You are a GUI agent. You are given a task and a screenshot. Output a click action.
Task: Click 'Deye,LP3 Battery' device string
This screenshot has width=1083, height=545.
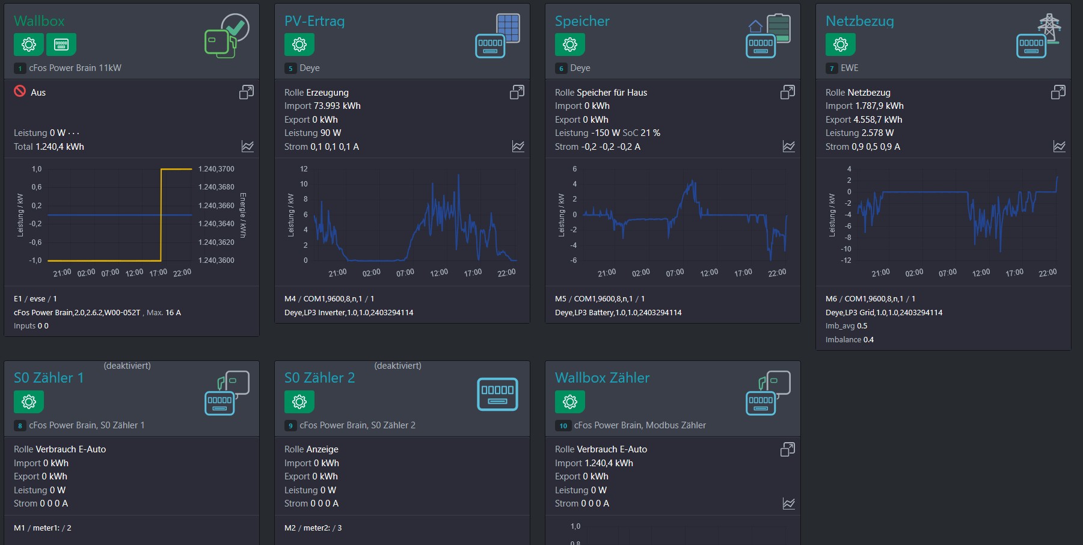[x=618, y=313]
